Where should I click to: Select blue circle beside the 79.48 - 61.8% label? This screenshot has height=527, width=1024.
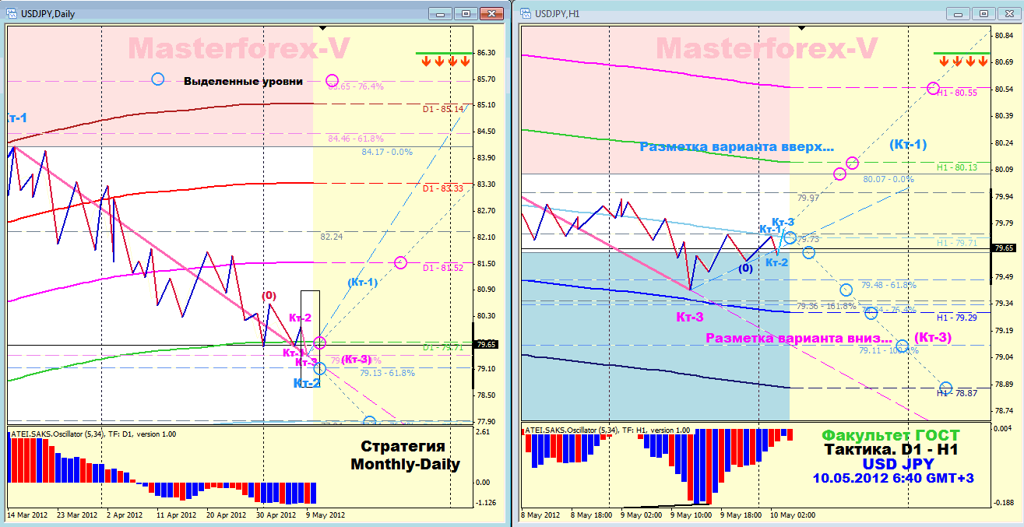coord(846,290)
